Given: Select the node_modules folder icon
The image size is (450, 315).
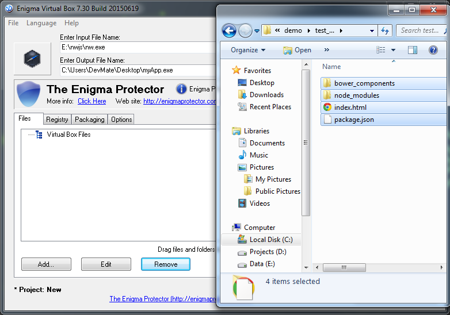Looking at the screenshot, I should point(327,95).
